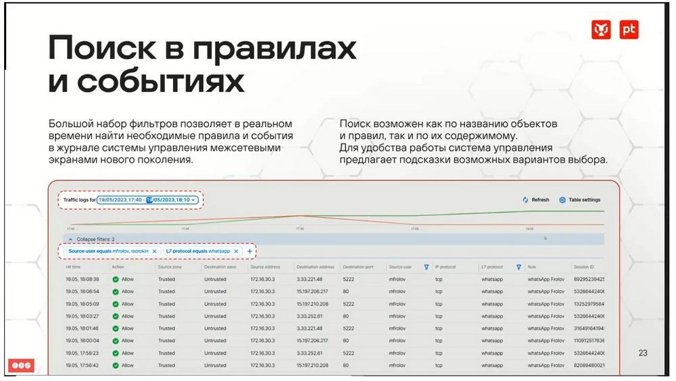
Task: Click the Destination port column header
Action: point(358,268)
